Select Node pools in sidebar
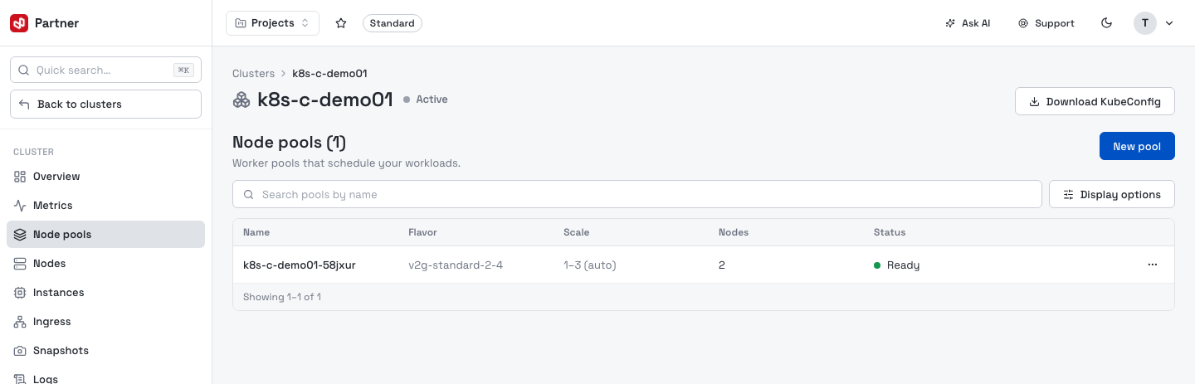Screen dimensions: 1195x384 (105, 235)
